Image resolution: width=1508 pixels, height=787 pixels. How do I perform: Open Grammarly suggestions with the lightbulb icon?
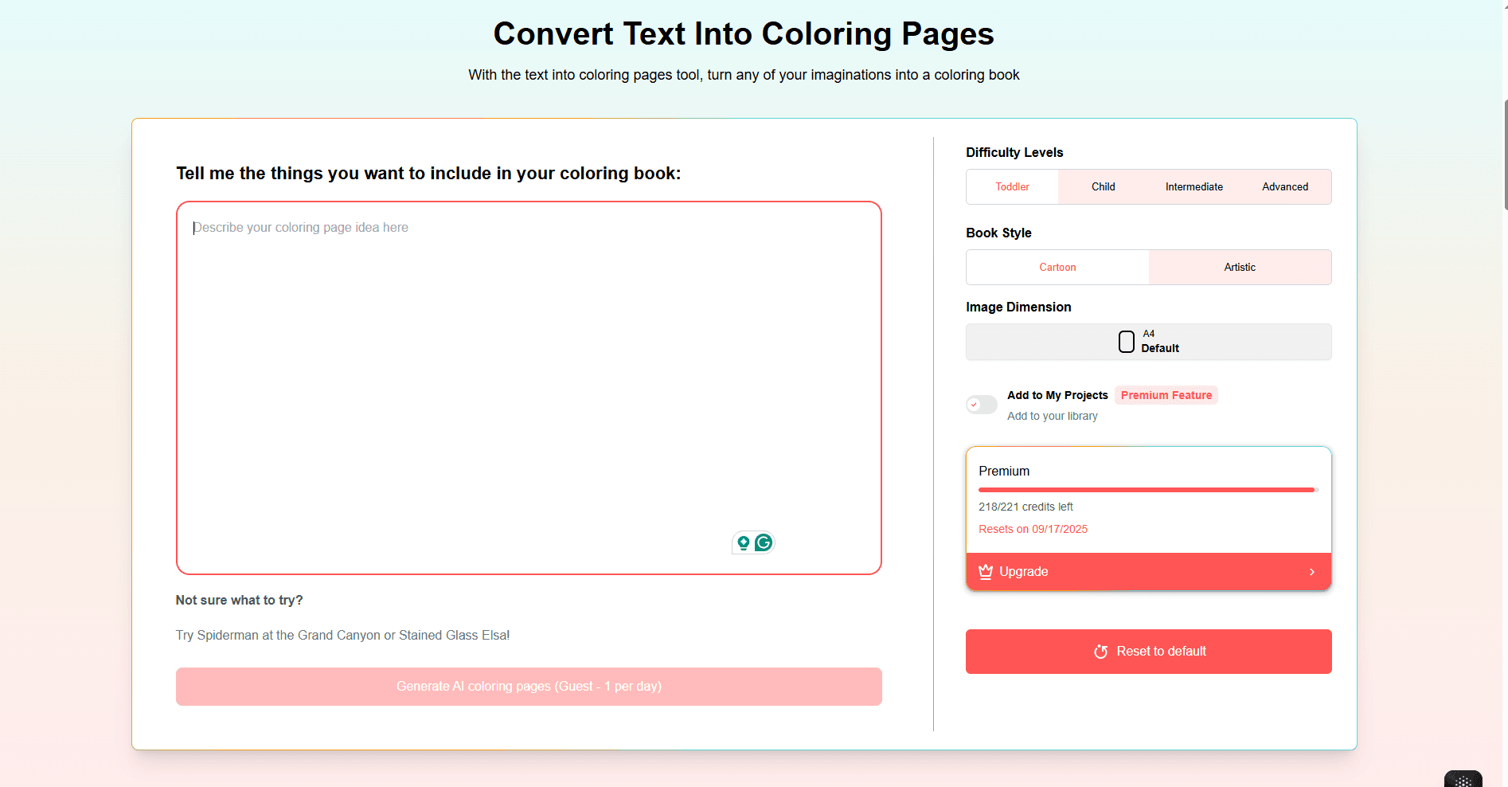click(x=743, y=542)
